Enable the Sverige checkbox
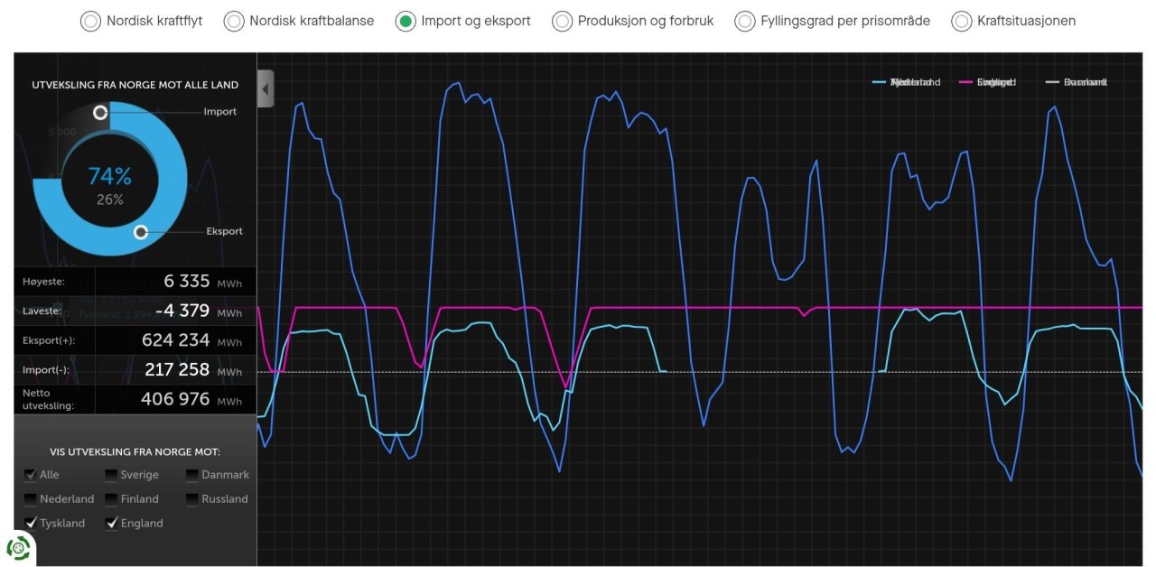Image resolution: width=1156 pixels, height=567 pixels. coord(111,475)
